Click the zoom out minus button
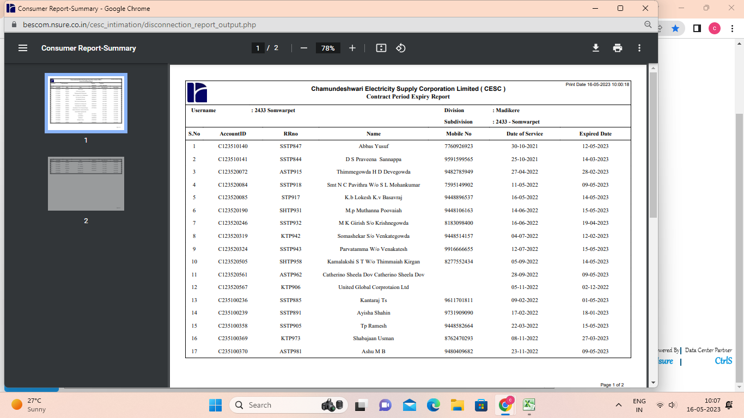Image resolution: width=744 pixels, height=418 pixels. coord(304,48)
